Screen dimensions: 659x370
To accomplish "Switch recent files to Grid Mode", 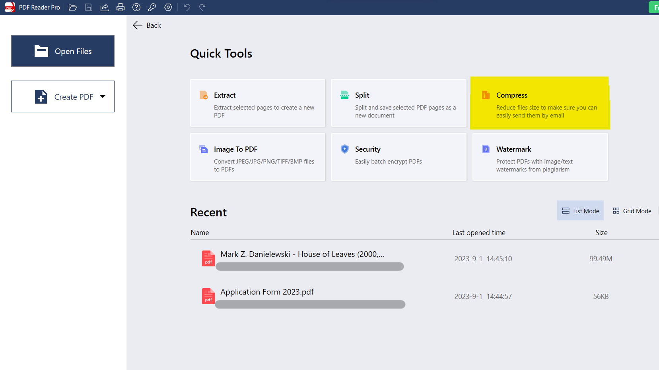I will pyautogui.click(x=632, y=211).
